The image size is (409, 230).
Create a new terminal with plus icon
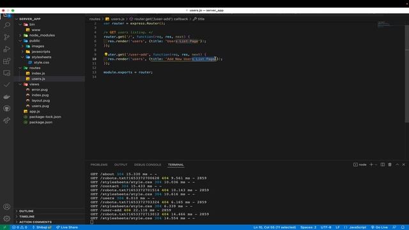371,165
